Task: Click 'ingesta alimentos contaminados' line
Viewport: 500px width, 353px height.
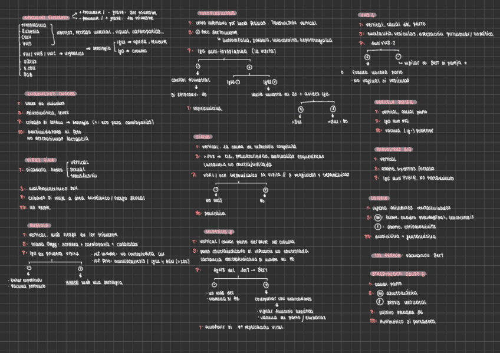Action: pos(412,208)
